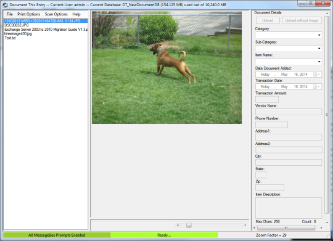
Task: Select file ending IMG_0134.JPG in list
Action: point(46,21)
